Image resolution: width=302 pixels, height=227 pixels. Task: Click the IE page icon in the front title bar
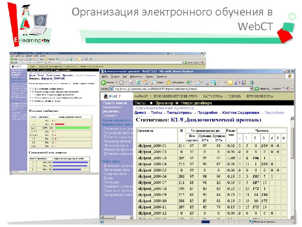coord(102,71)
